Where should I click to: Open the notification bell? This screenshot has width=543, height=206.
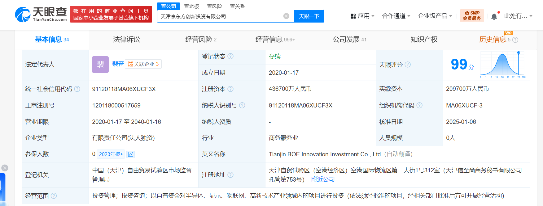click(494, 16)
